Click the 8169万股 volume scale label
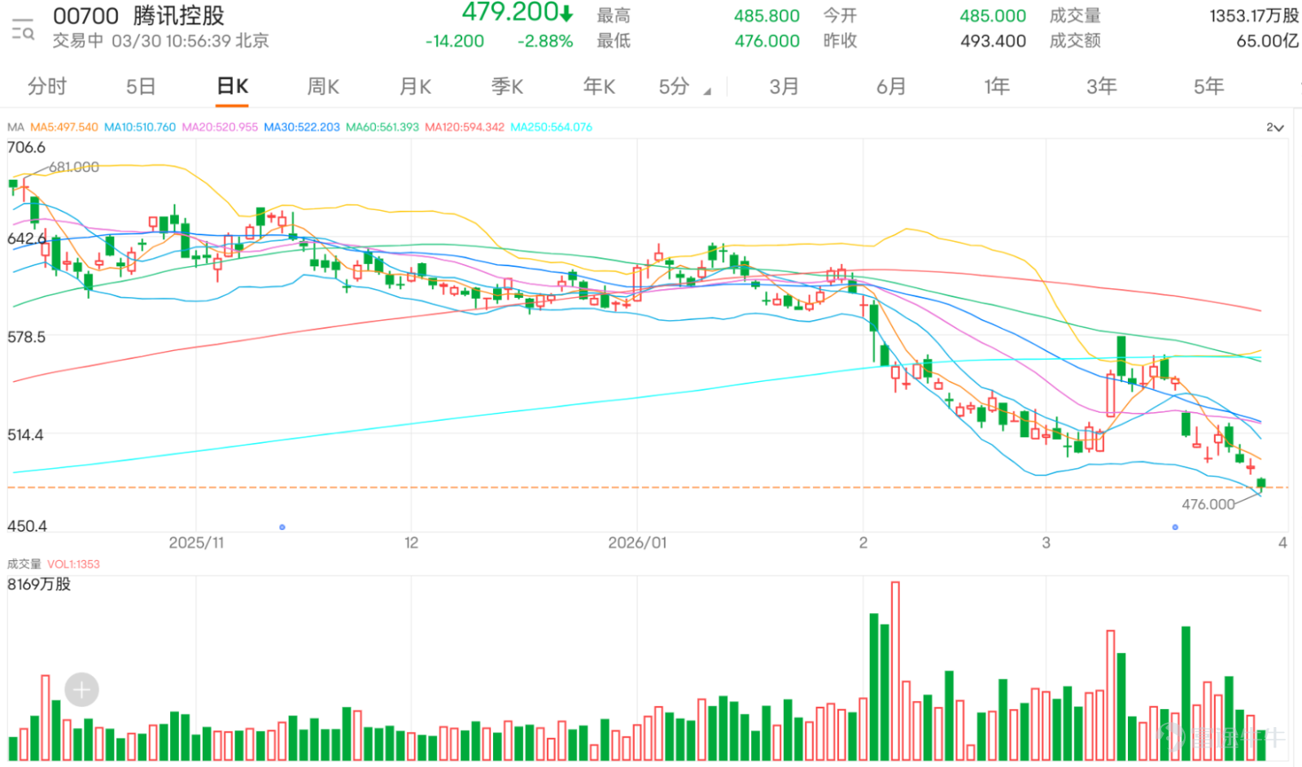Screen dimensions: 1302x767 (x=39, y=584)
